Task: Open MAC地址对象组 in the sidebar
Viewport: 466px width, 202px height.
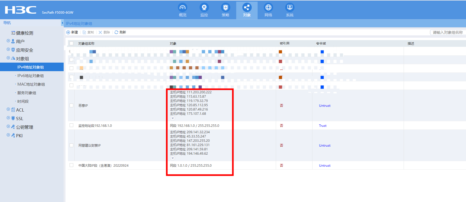Action: point(31,84)
